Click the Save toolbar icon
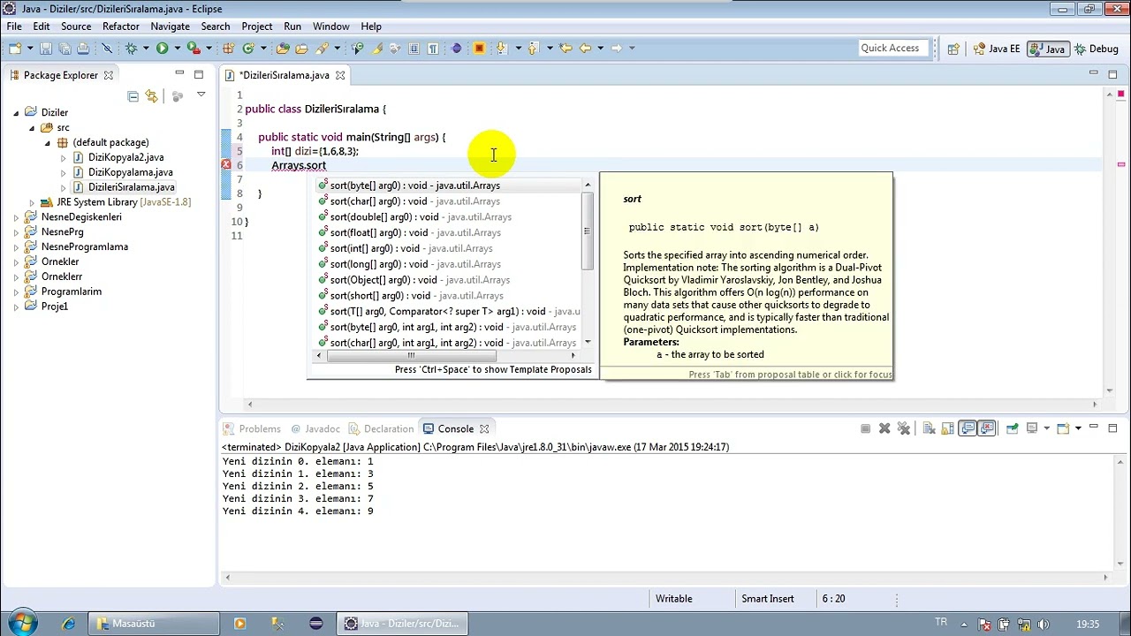Image resolution: width=1131 pixels, height=636 pixels. [46, 49]
